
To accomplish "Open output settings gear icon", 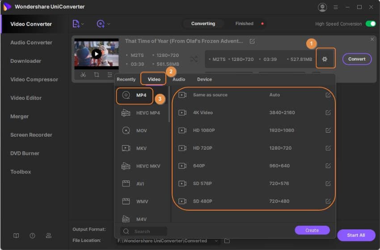I will coord(325,59).
